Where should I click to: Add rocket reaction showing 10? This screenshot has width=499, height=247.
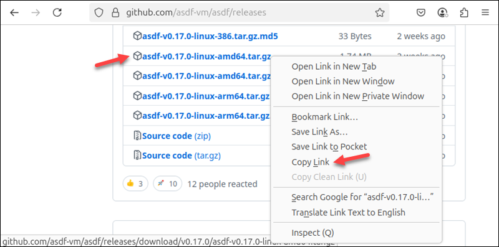coord(167,184)
